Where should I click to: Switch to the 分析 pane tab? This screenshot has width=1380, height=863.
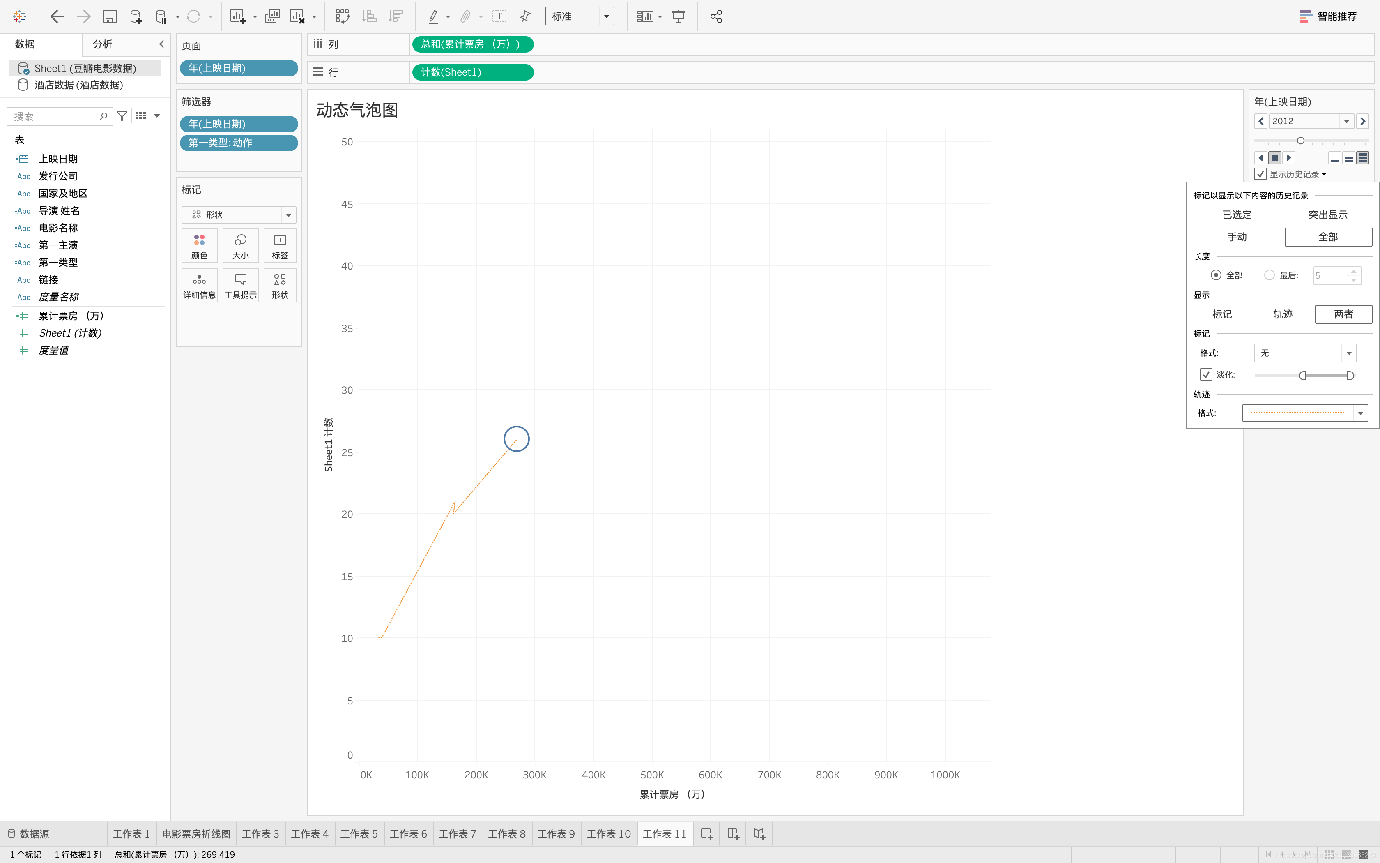[103, 44]
